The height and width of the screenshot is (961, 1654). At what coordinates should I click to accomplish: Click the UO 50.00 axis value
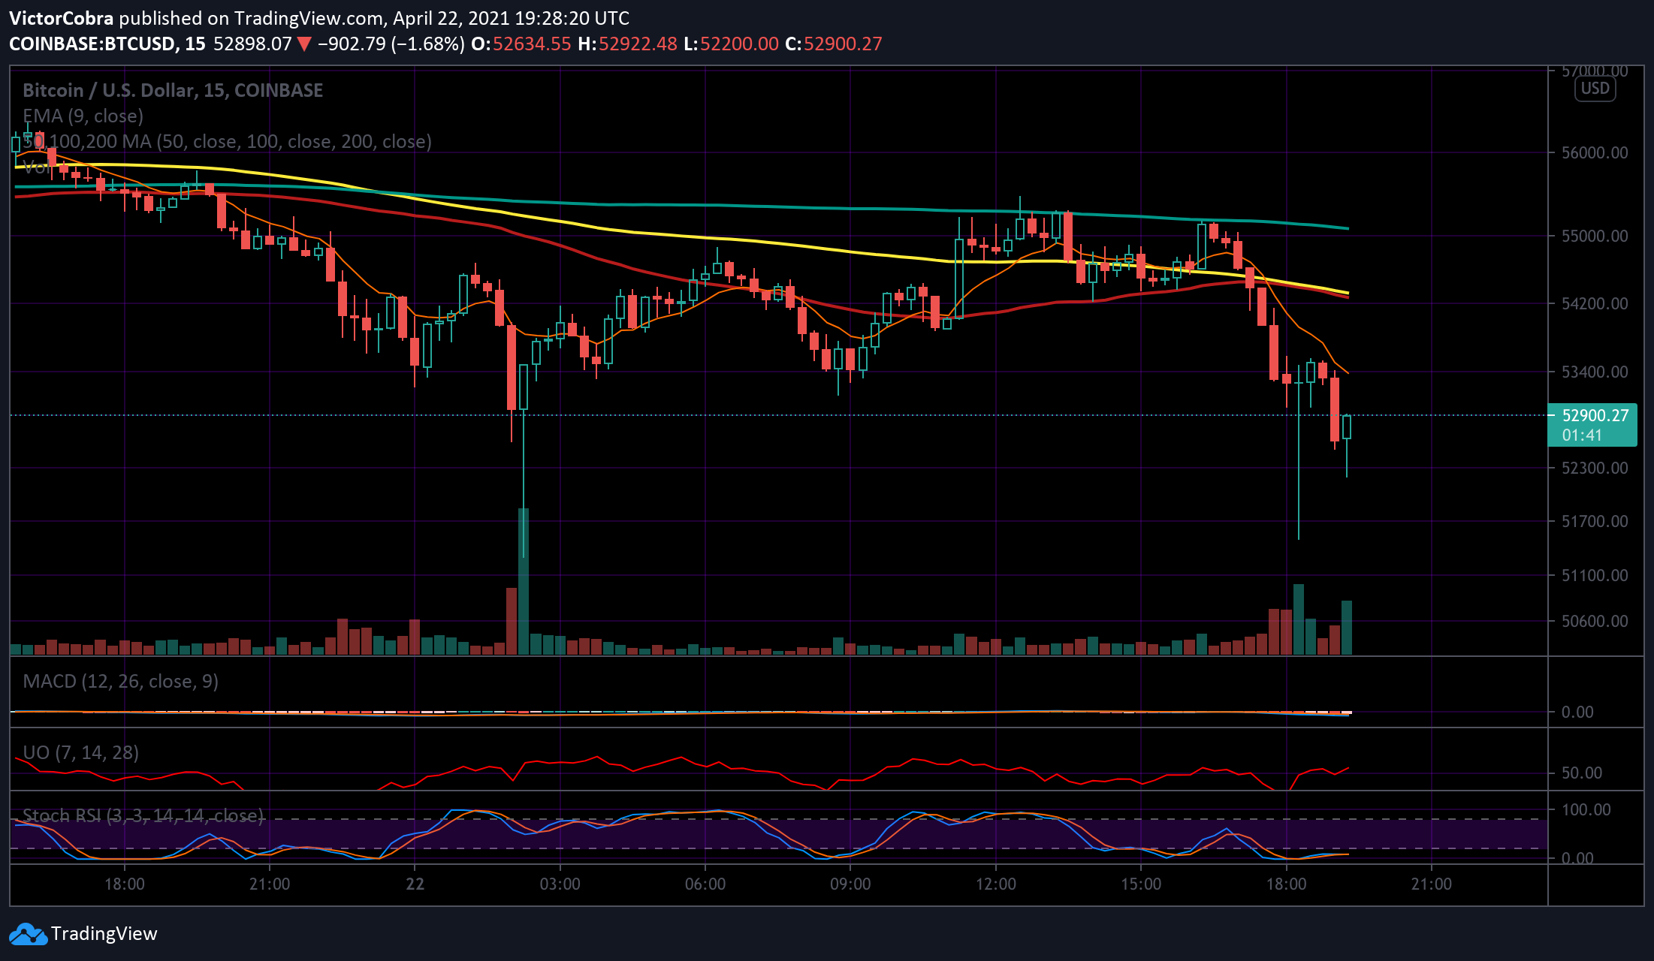pos(1582,773)
